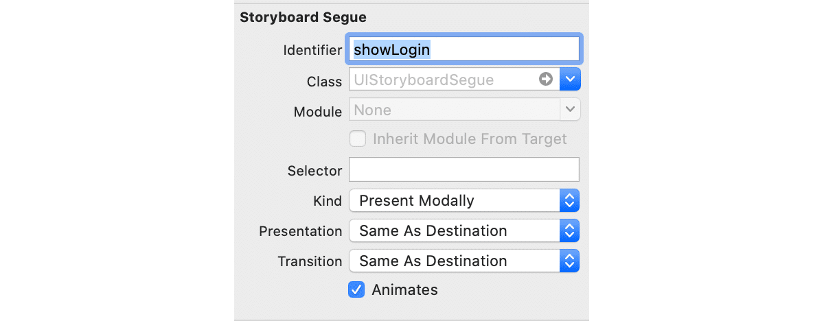The width and height of the screenshot is (824, 321).
Task: Open the Transition popup menu
Action: (x=464, y=261)
